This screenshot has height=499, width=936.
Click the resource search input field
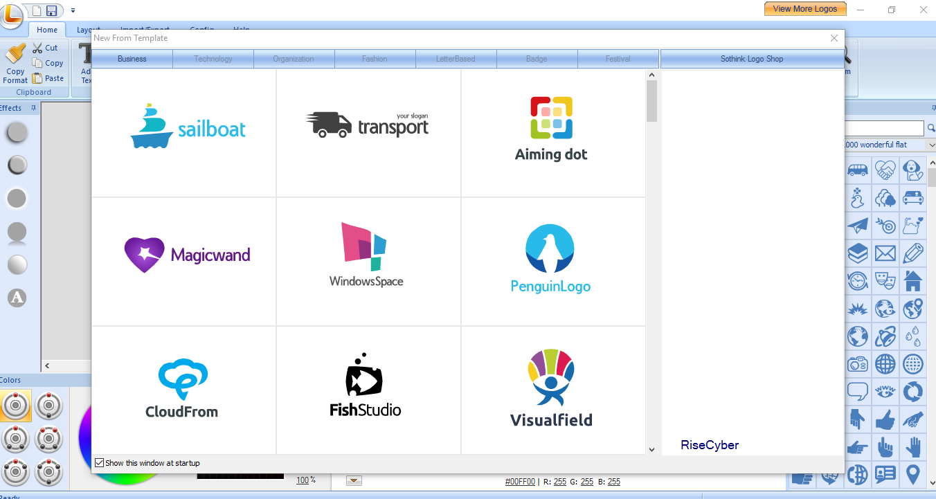[x=885, y=129]
